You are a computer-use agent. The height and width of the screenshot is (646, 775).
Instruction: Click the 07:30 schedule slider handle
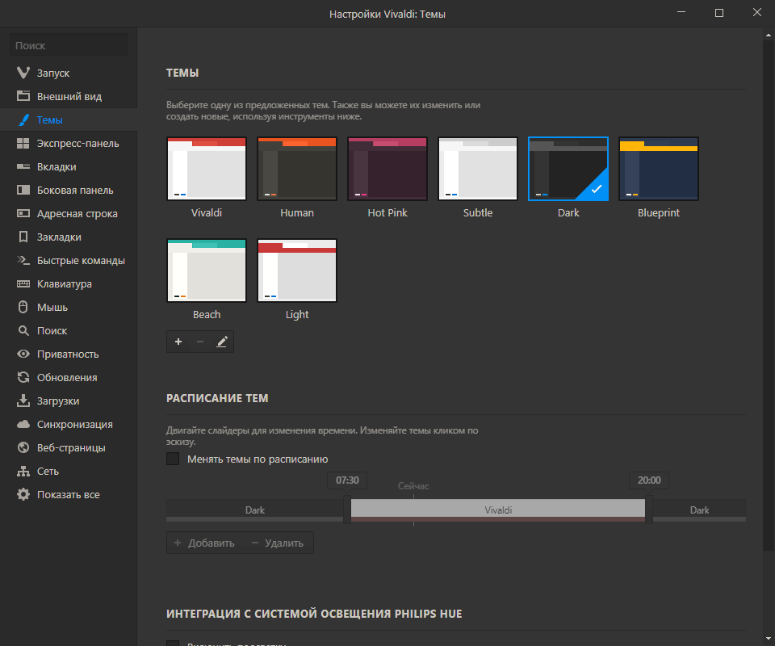(347, 509)
